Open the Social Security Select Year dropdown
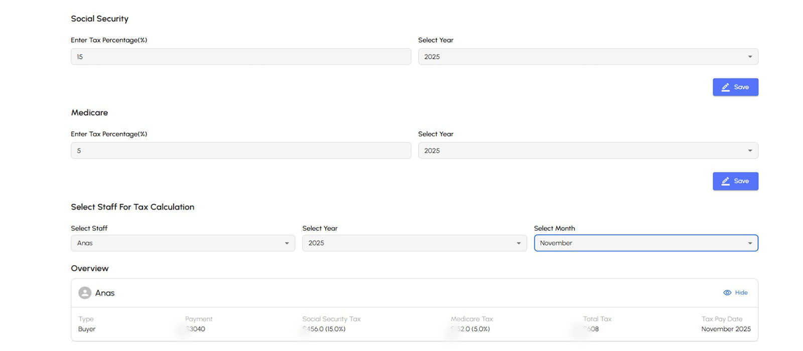The width and height of the screenshot is (803, 351). click(x=588, y=57)
